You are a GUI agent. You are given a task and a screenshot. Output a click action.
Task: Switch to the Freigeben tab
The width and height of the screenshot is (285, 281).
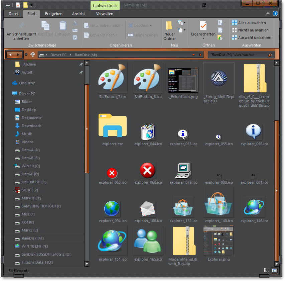pos(54,14)
